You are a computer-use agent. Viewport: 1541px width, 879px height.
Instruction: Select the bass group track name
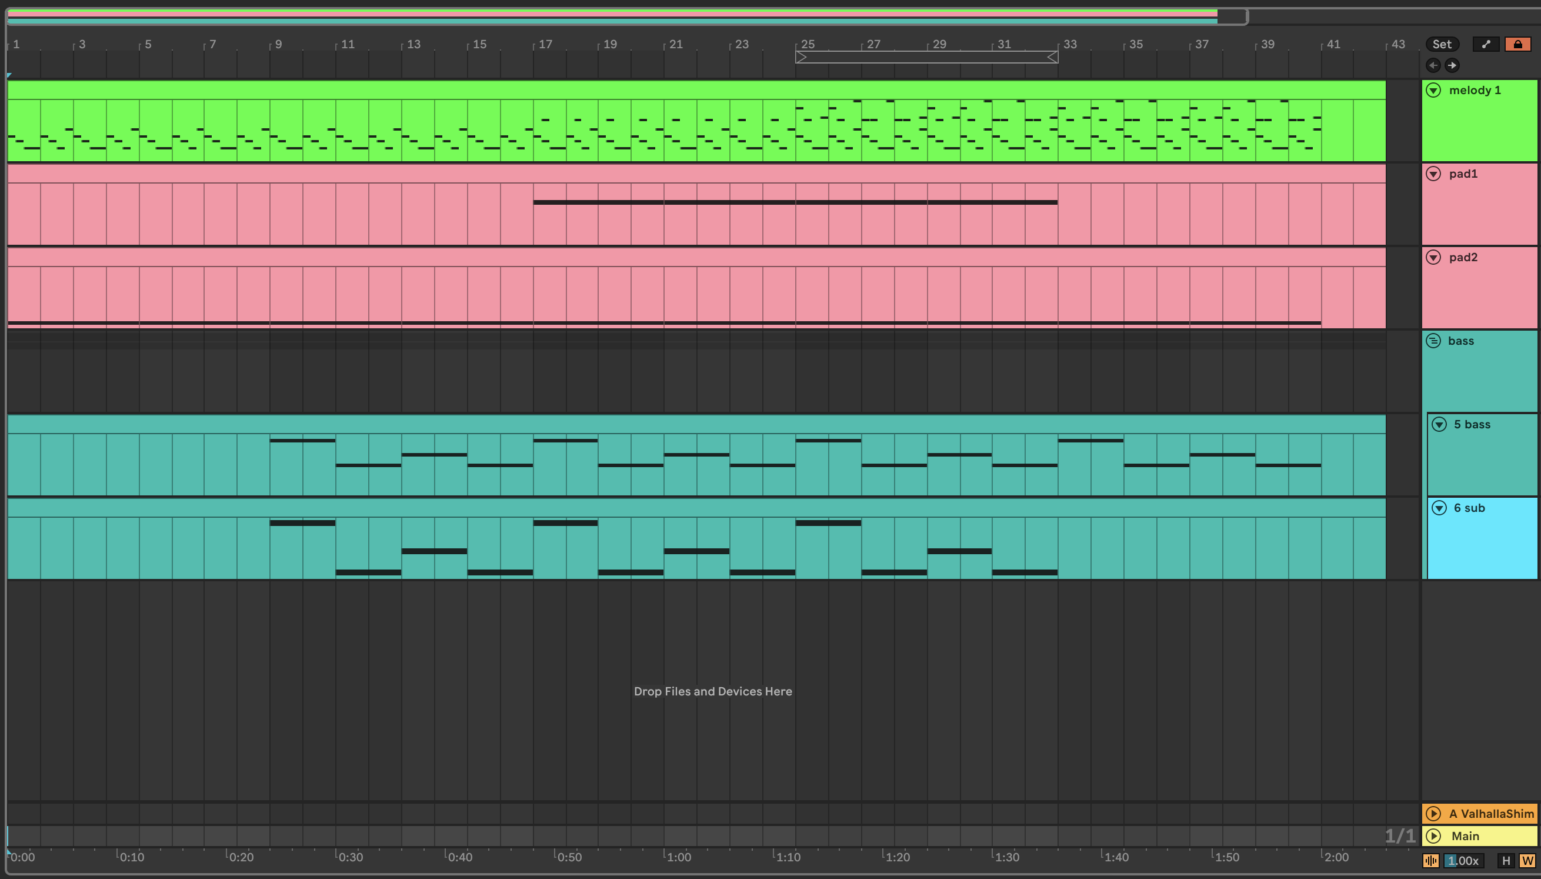pos(1461,341)
